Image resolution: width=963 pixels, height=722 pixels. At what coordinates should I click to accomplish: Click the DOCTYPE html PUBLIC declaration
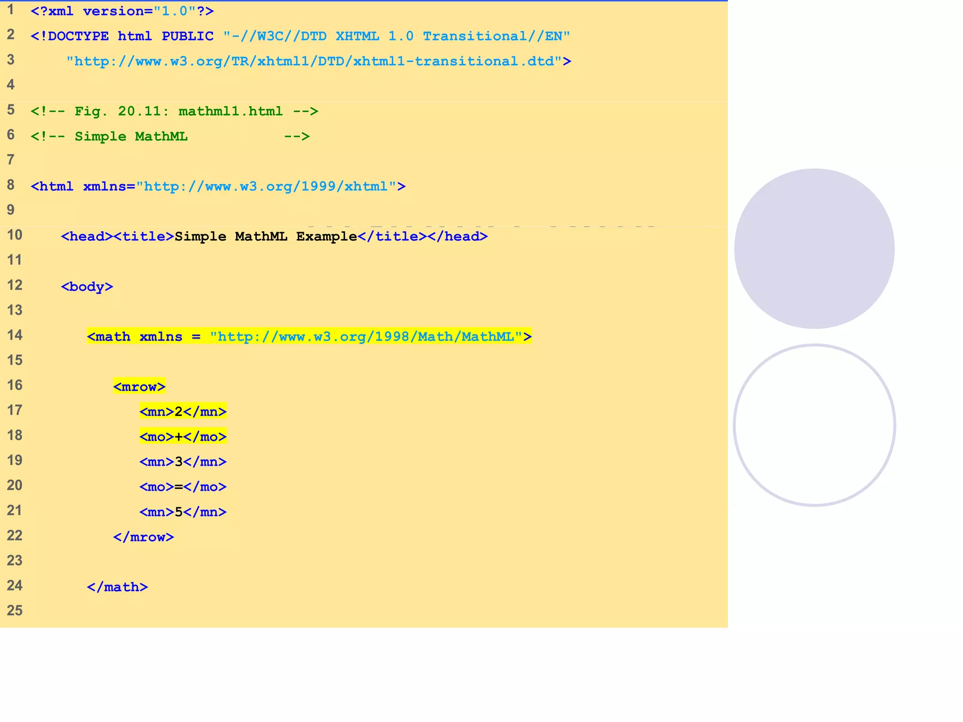point(300,36)
